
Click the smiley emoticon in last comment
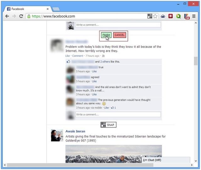click(104, 104)
